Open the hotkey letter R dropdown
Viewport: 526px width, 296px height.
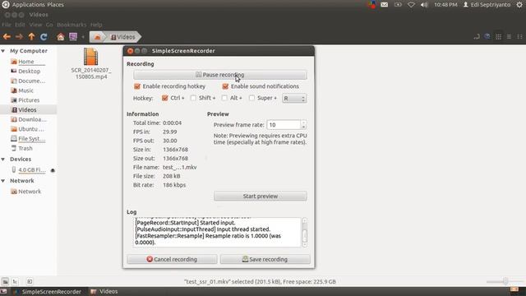294,99
